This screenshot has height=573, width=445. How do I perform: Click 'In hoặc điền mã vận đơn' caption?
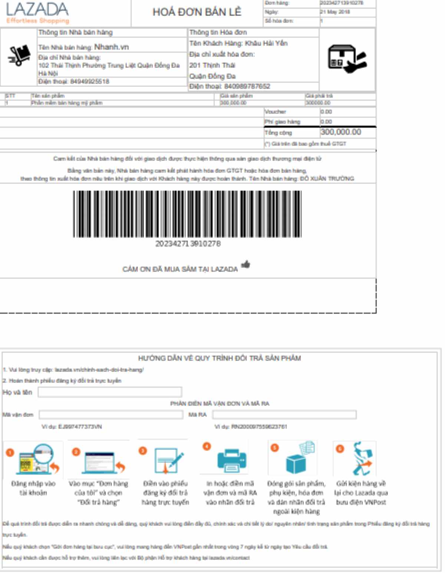tap(230, 493)
